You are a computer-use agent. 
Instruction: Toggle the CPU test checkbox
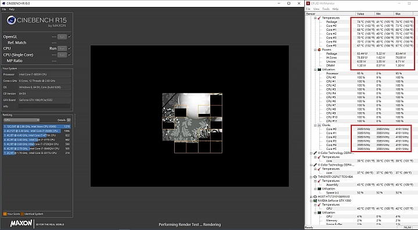click(70, 48)
